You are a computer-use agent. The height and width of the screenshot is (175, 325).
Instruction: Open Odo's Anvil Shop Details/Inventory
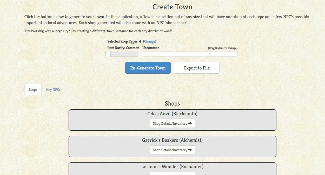pyautogui.click(x=173, y=123)
